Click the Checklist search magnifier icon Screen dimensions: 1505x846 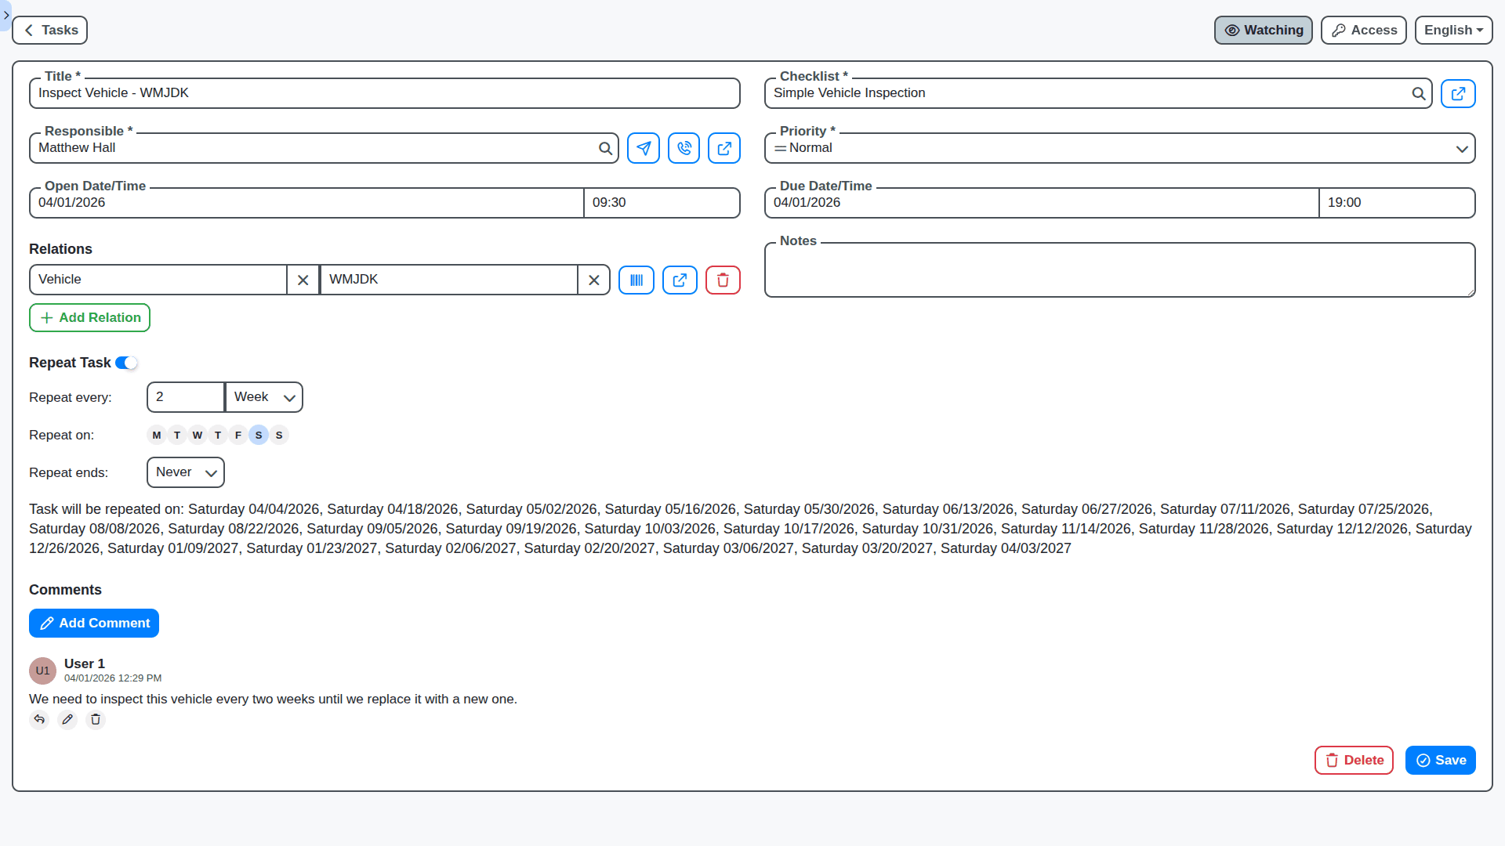click(1418, 94)
